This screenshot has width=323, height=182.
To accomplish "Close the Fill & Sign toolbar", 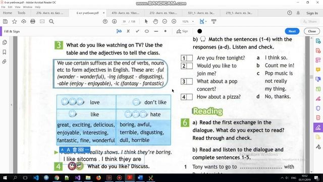I will [x=312, y=31].
